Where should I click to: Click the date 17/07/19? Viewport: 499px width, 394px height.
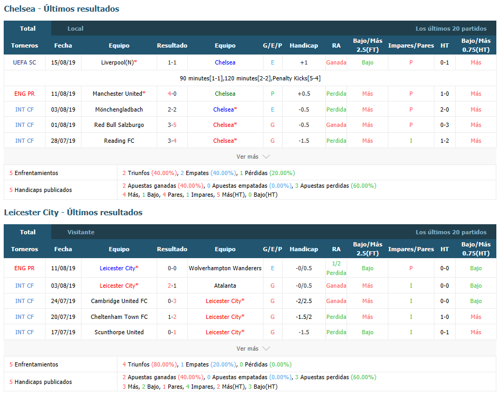[63, 332]
